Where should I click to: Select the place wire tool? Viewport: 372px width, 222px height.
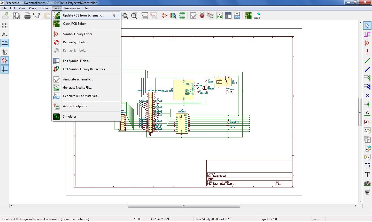367,61
